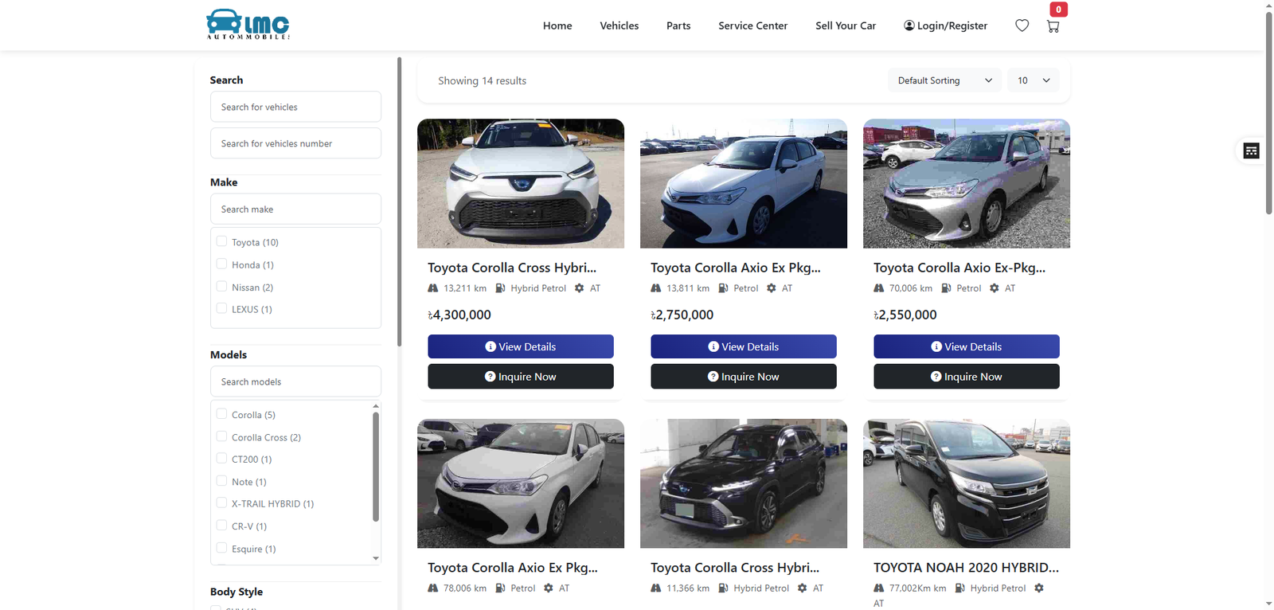
Task: Open the Sell Your Car page
Action: [x=845, y=25]
